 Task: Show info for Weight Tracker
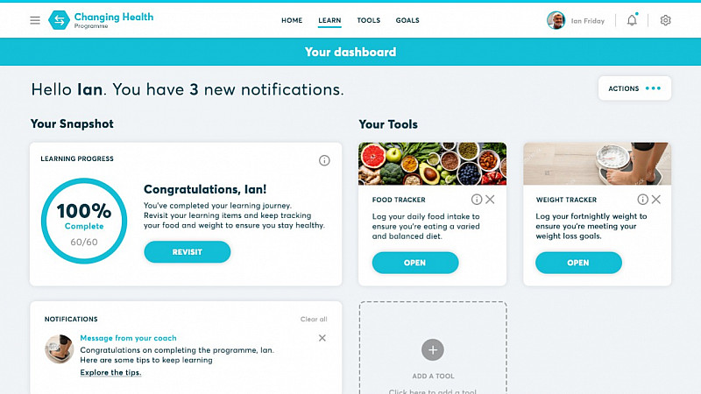pyautogui.click(x=642, y=200)
